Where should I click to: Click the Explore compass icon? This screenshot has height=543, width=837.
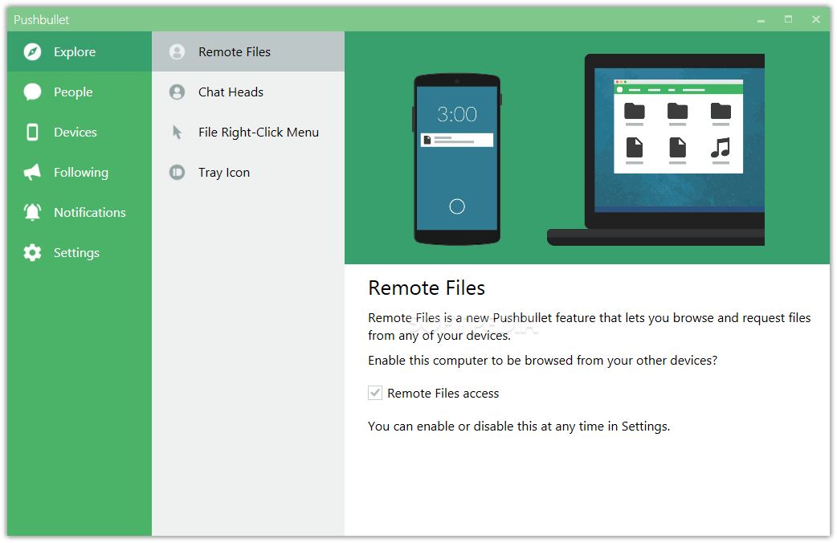point(33,51)
